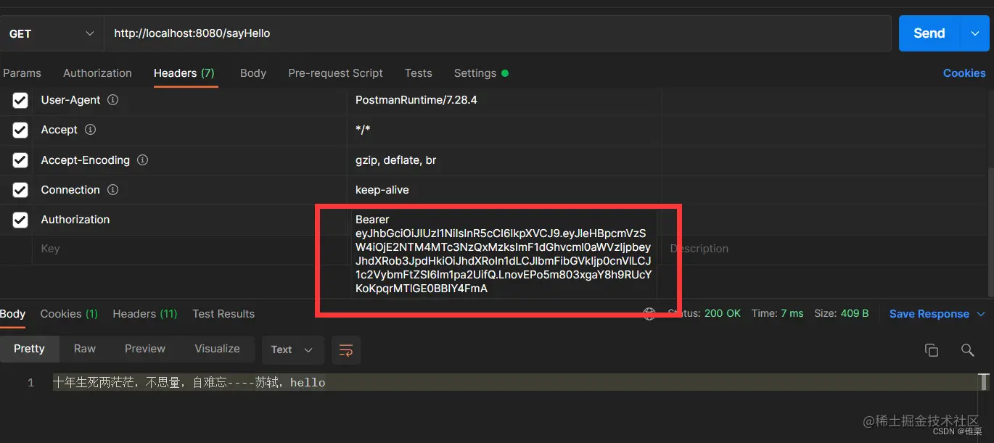Image resolution: width=994 pixels, height=443 pixels.
Task: Open the Text format dropdown
Action: point(292,349)
